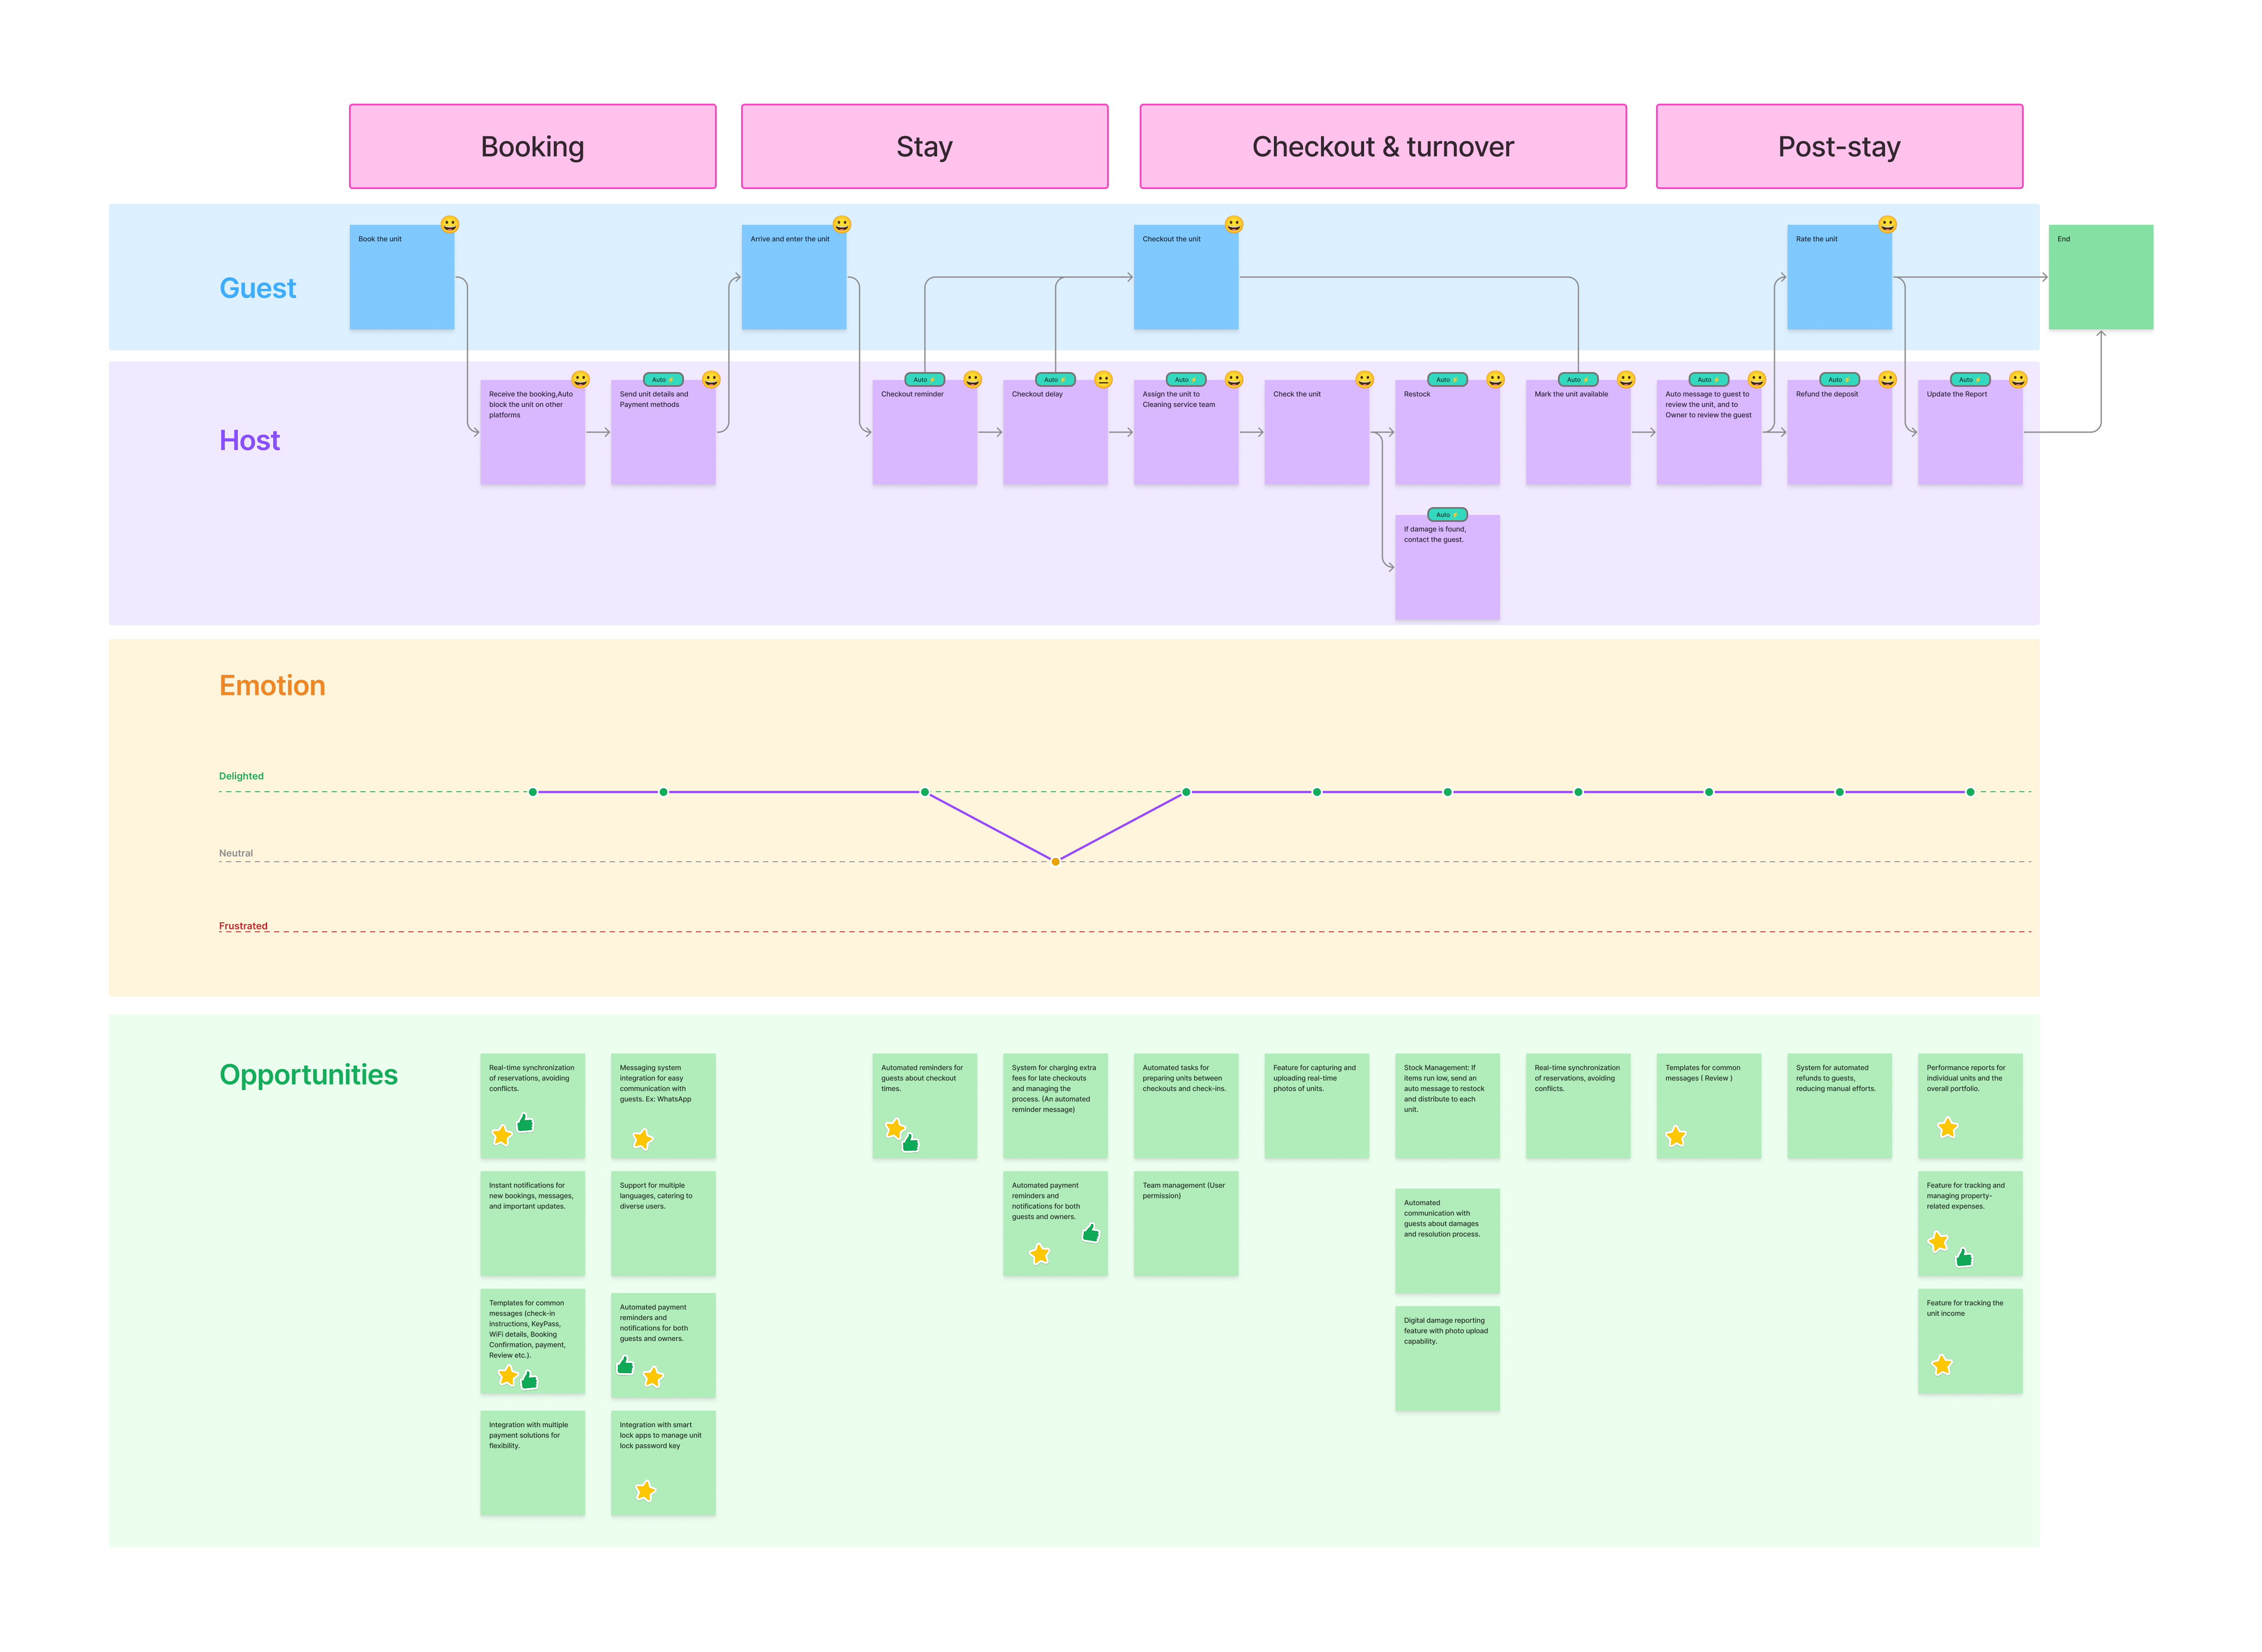The width and height of the screenshot is (2262, 1652).
Task: Select the Auto badge above the damage contact note
Action: (1447, 514)
